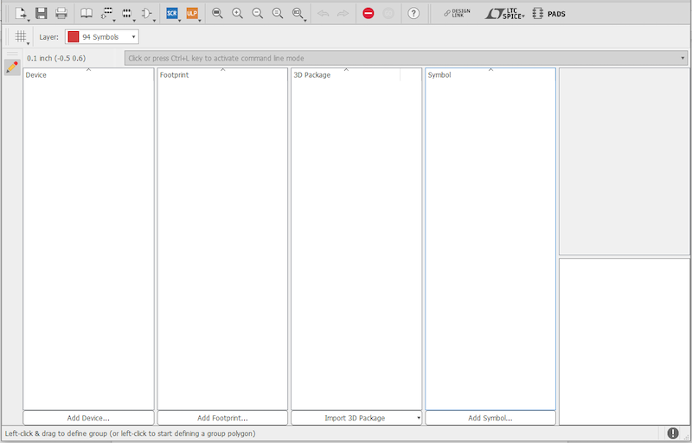Save the library with the floppy disk icon
Image resolution: width=692 pixels, height=443 pixels.
[x=41, y=13]
